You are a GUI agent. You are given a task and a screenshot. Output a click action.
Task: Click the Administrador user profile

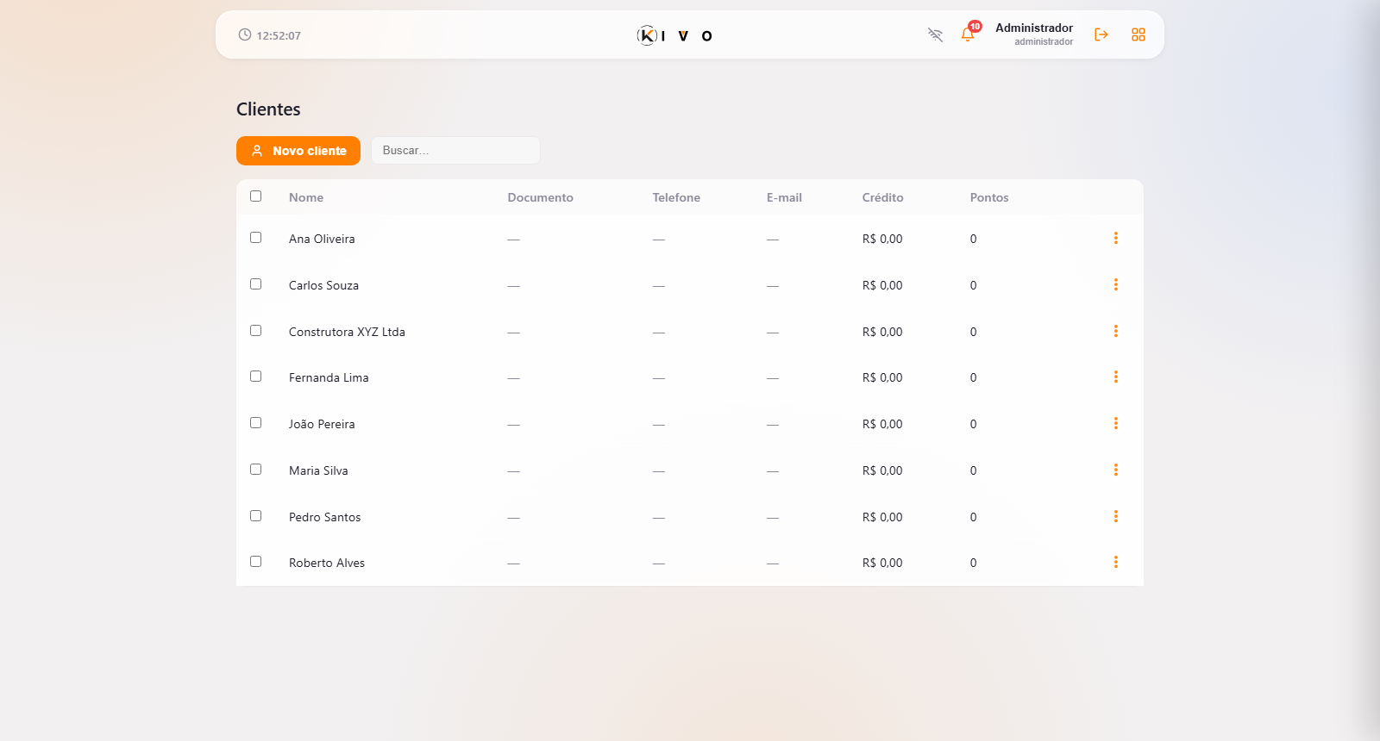pos(1034,34)
